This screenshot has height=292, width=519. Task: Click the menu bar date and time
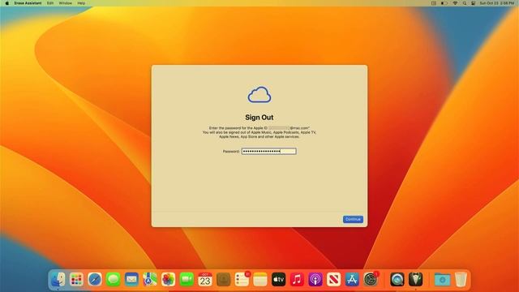(x=497, y=3)
